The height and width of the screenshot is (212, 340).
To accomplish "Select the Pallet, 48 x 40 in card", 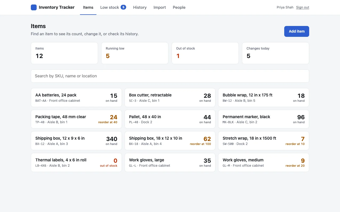I will [170, 119].
